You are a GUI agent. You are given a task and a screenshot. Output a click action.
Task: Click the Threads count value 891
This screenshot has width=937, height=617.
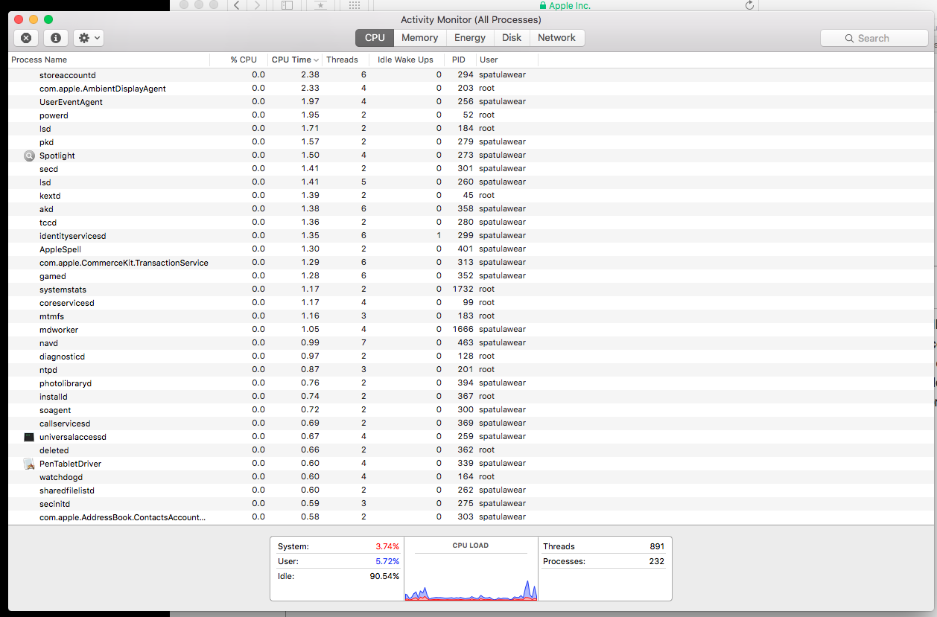[656, 546]
